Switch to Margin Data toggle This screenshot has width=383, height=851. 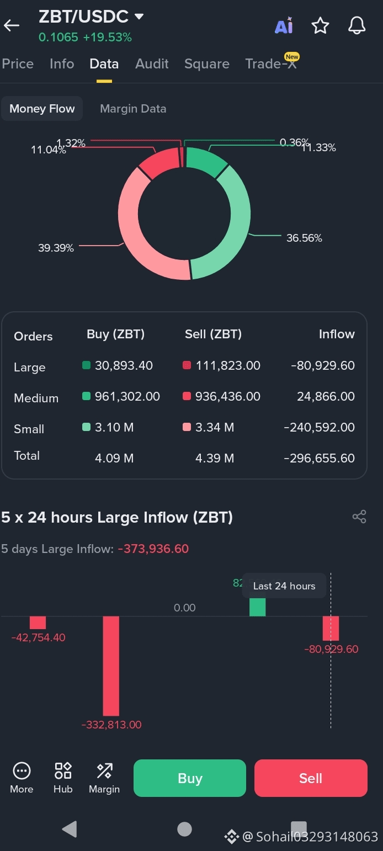click(133, 109)
